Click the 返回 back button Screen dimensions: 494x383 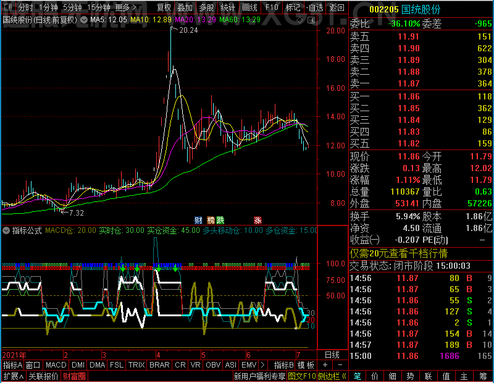337,7
